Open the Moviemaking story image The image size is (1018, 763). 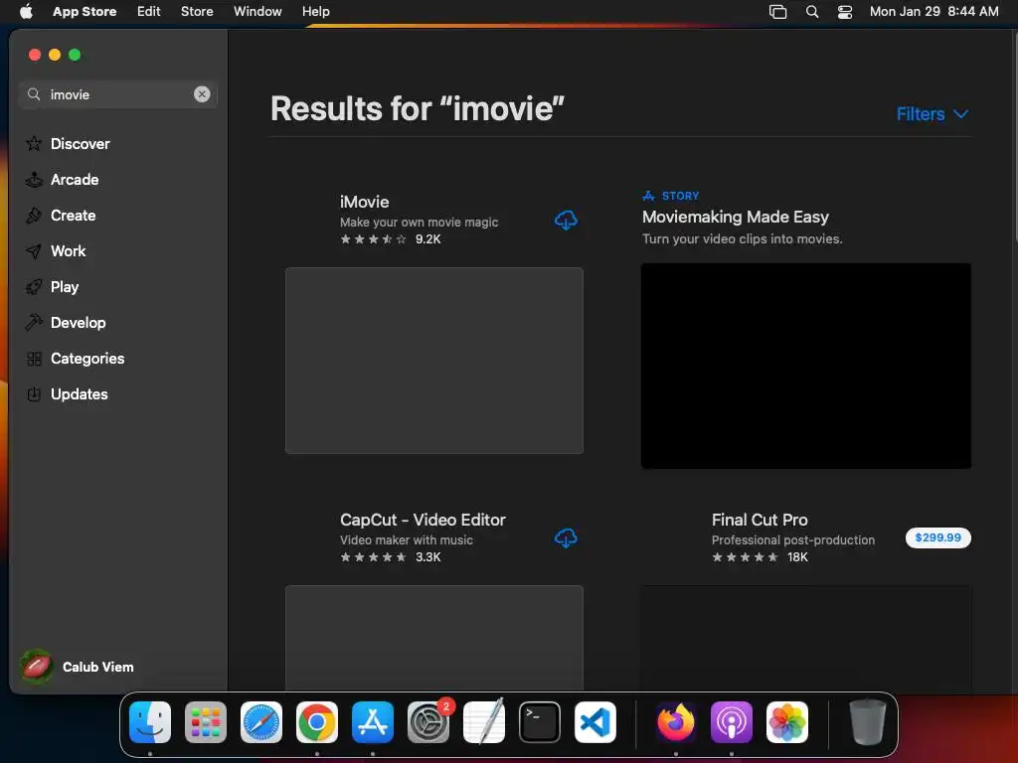click(805, 366)
